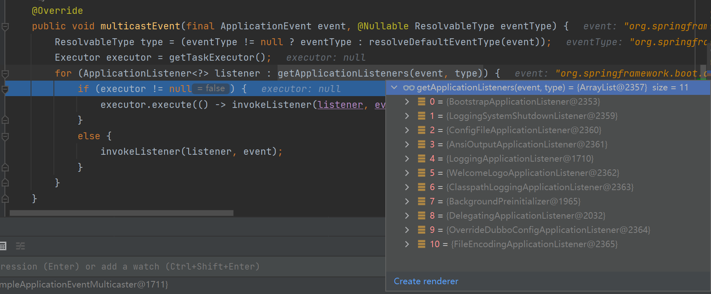Click the fold marker on the for-loop line
The image size is (711, 294).
click(5, 74)
